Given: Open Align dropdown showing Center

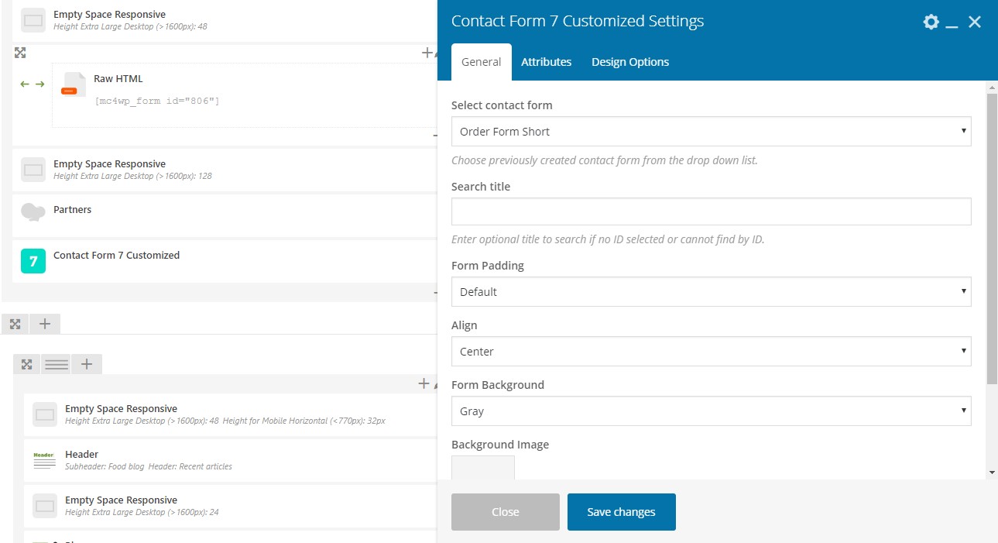Looking at the screenshot, I should [x=711, y=352].
